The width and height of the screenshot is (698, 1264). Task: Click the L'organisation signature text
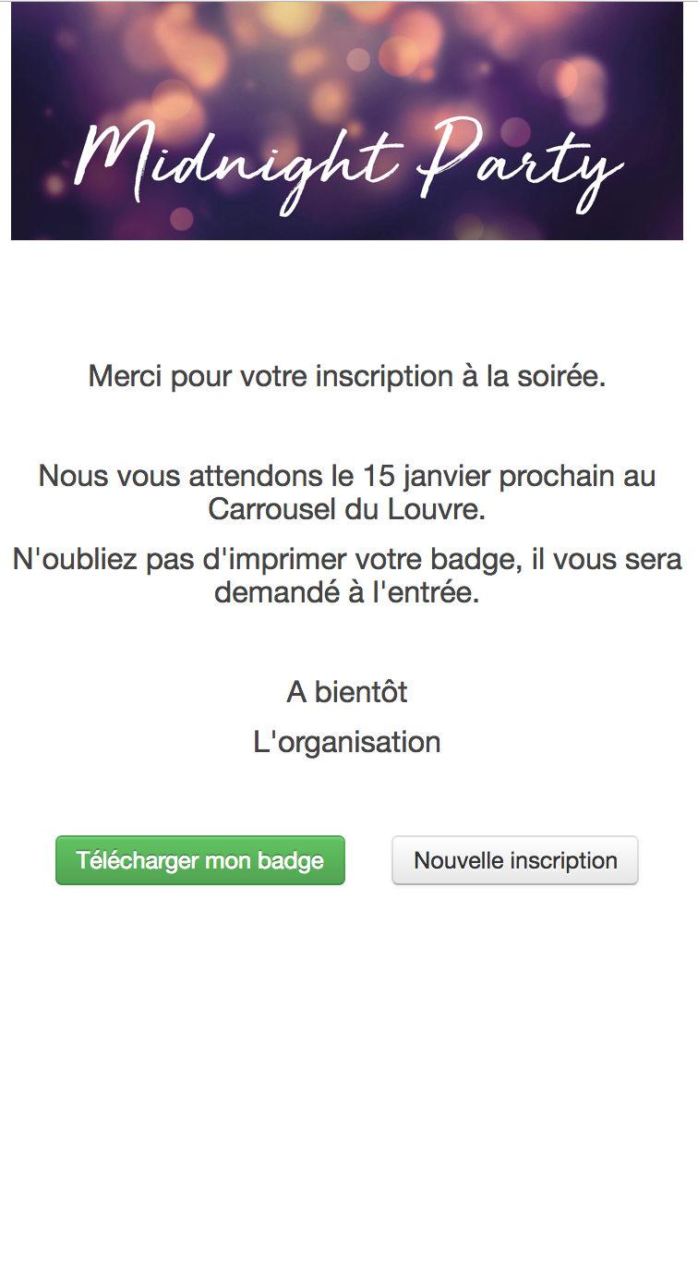(x=347, y=742)
